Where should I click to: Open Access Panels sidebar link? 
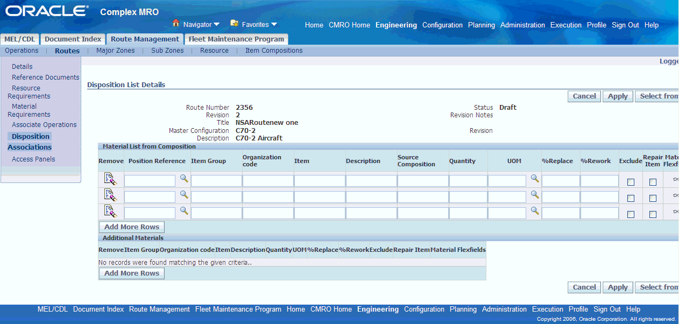click(x=33, y=159)
